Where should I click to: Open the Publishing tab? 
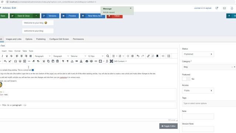coord(41,39)
